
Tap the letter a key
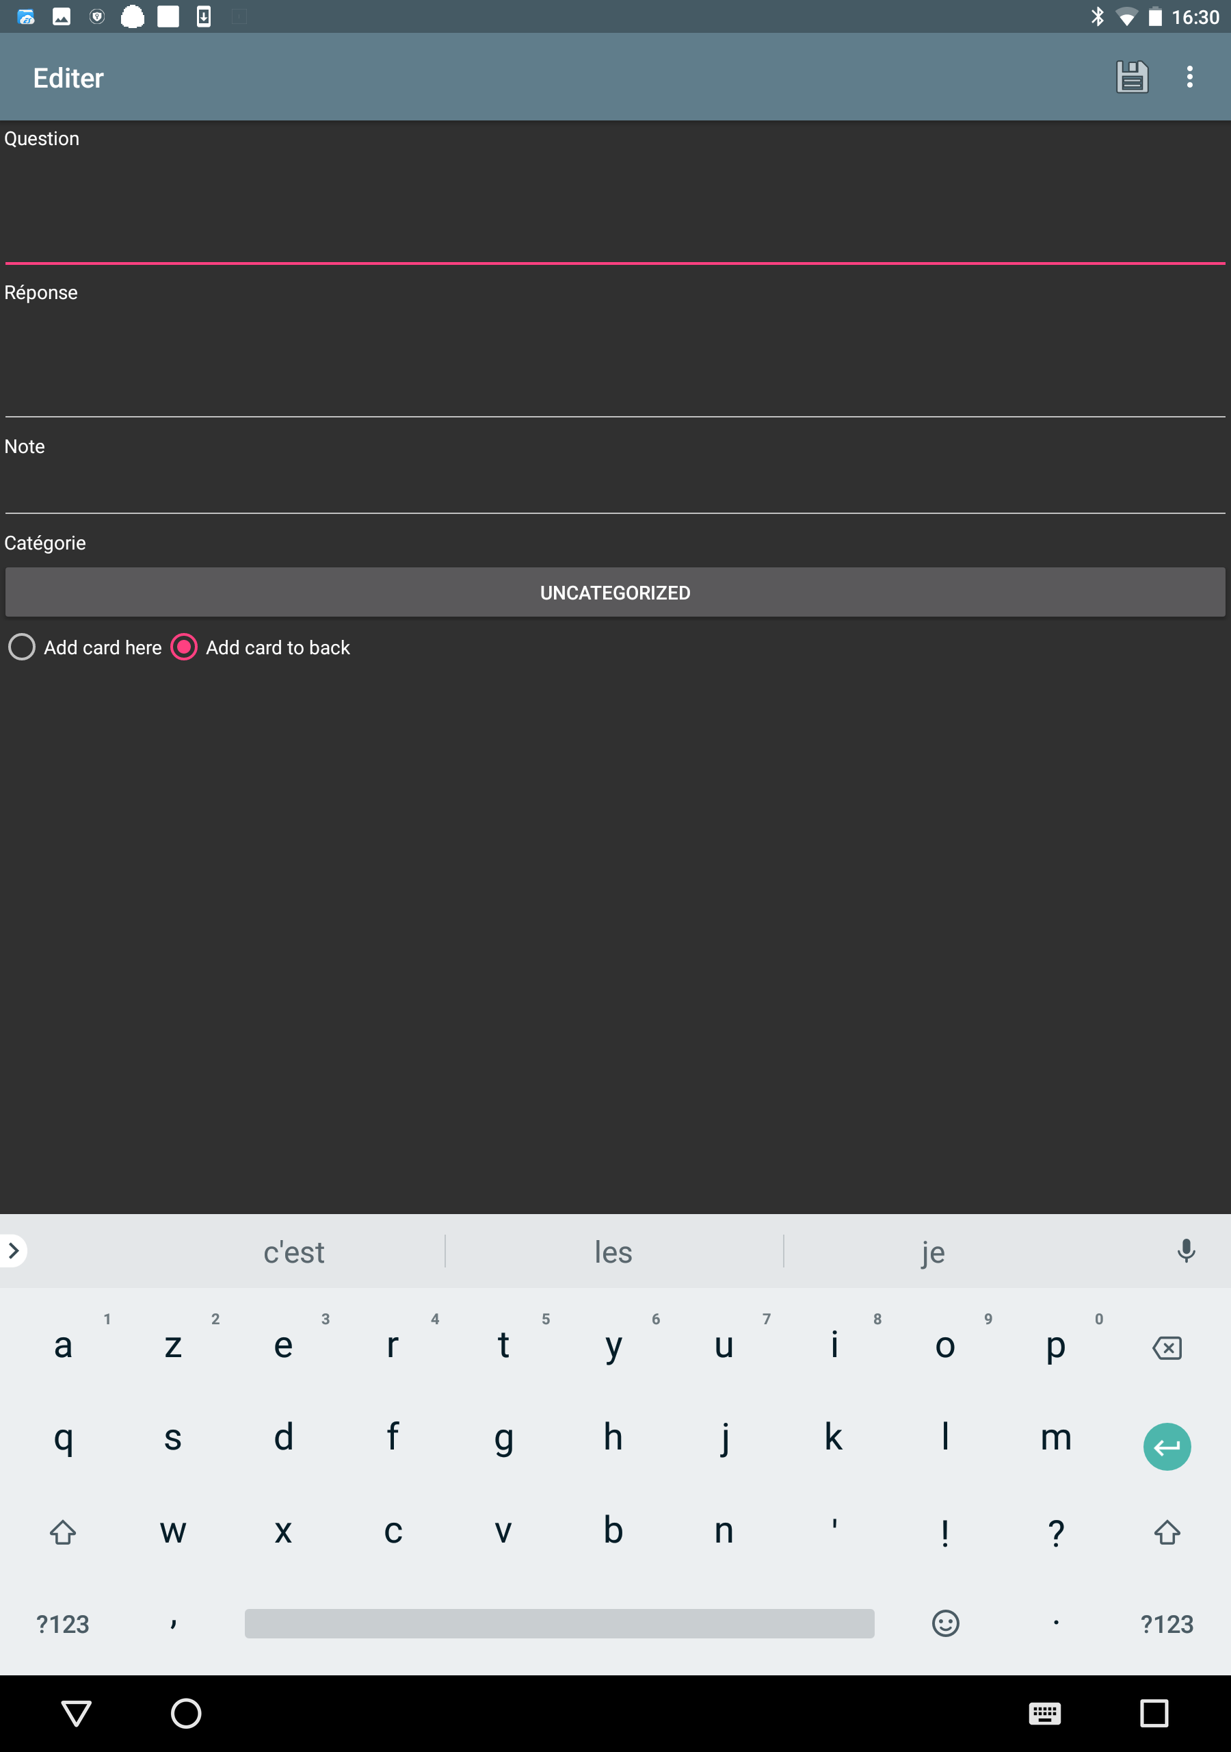(62, 1347)
